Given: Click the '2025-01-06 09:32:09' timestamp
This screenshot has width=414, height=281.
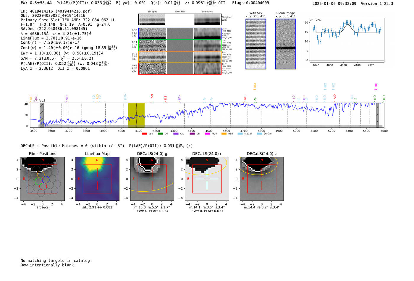Looking at the screenshot, I should pyautogui.click(x=334, y=4).
